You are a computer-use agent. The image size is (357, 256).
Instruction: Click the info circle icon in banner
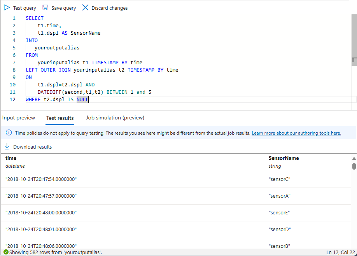tap(9, 133)
